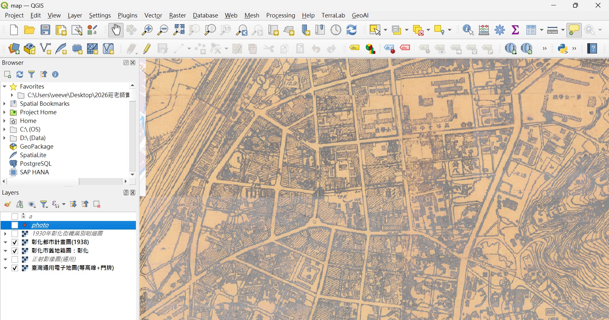Click the Zoom Full extent icon
Image resolution: width=609 pixels, height=320 pixels.
pos(179,30)
